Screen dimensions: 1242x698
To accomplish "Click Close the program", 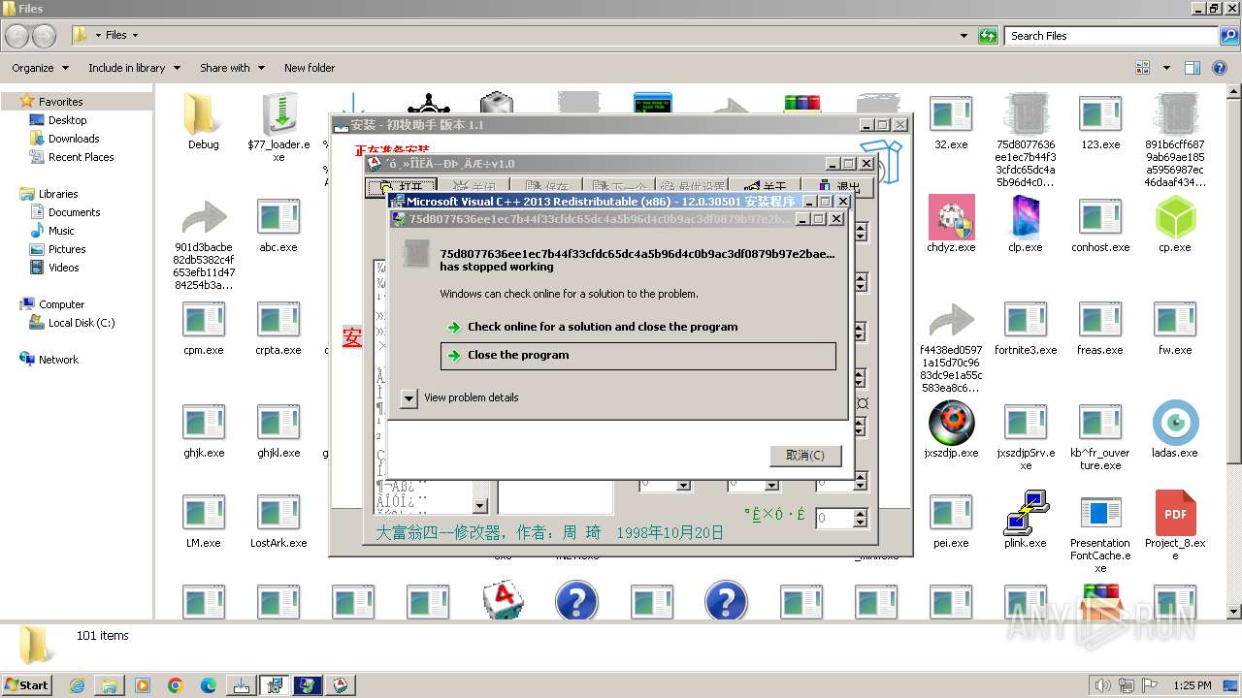I will 637,355.
